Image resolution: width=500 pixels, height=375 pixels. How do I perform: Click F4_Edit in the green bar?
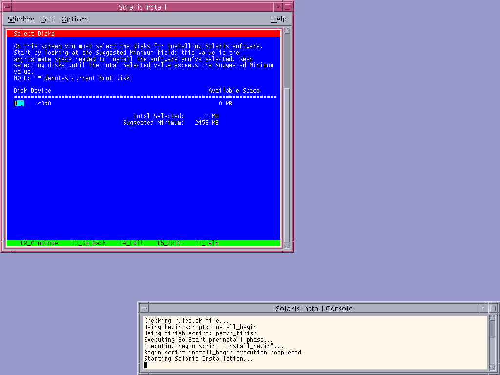pos(132,243)
